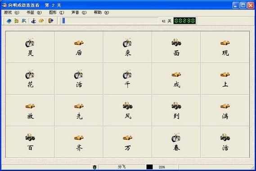Click the 20% status bar value
This screenshot has height=171, width=256.
point(162,167)
